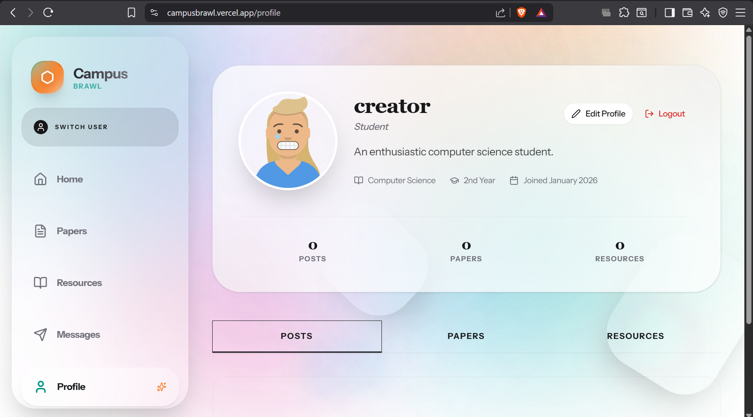Click the share page icon in address bar
Image resolution: width=753 pixels, height=417 pixels.
point(500,13)
